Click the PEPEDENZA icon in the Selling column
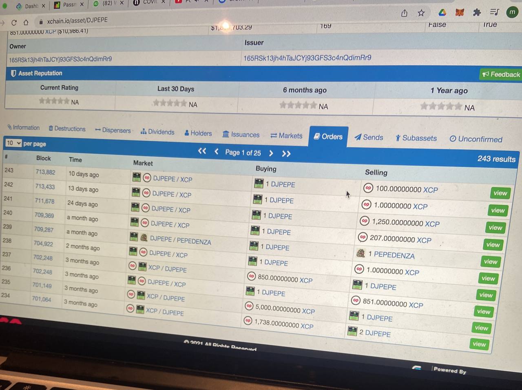 click(361, 253)
